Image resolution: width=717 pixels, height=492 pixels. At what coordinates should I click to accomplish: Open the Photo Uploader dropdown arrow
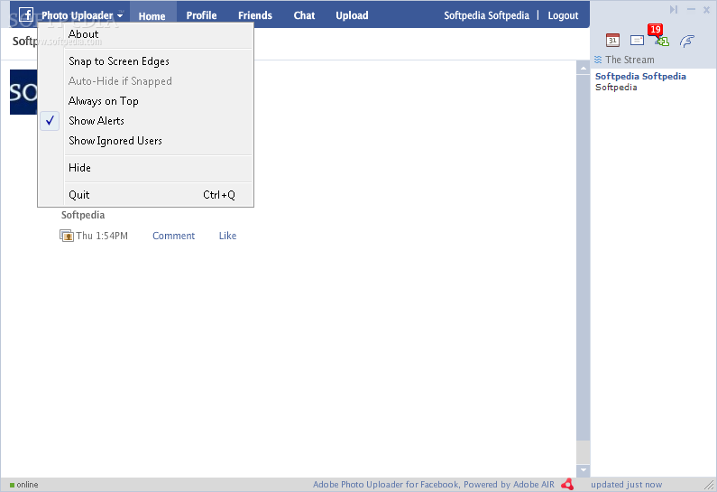click(120, 15)
